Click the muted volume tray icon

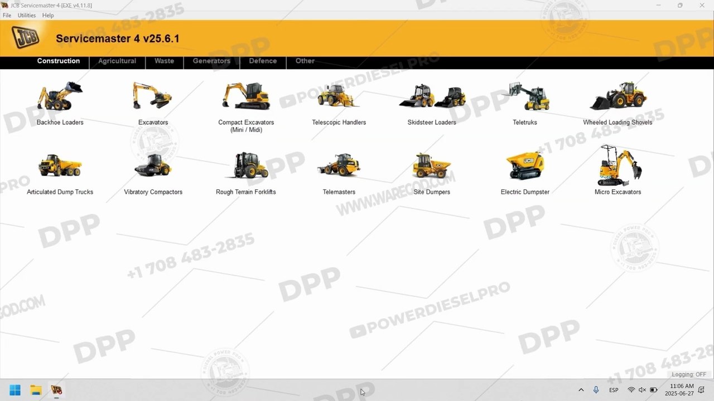(642, 390)
